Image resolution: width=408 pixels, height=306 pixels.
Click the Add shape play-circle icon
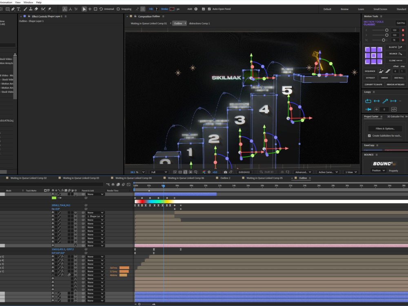(x=196, y=9)
